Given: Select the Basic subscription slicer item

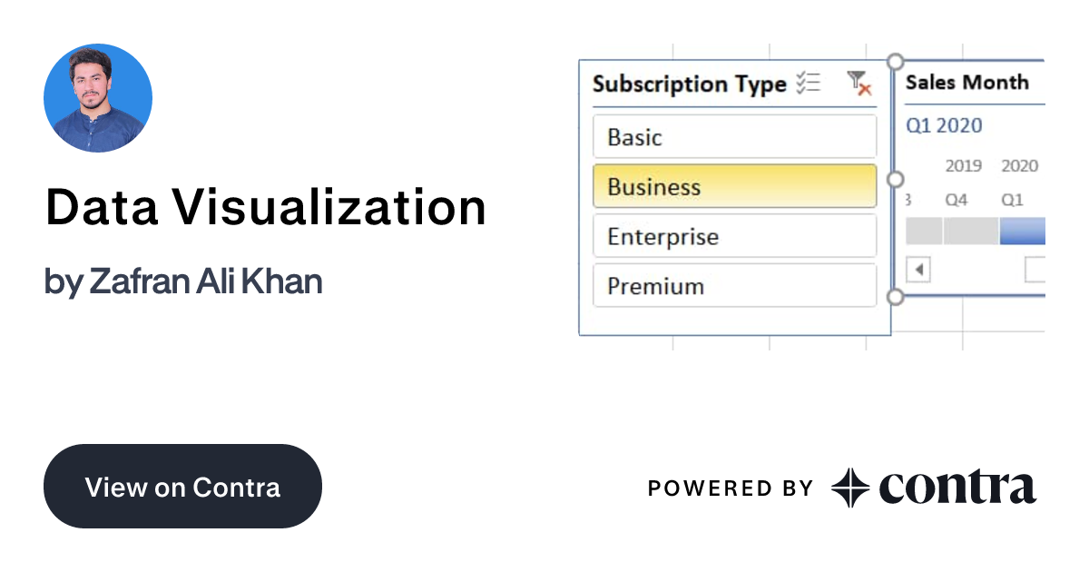Looking at the screenshot, I should click(735, 136).
